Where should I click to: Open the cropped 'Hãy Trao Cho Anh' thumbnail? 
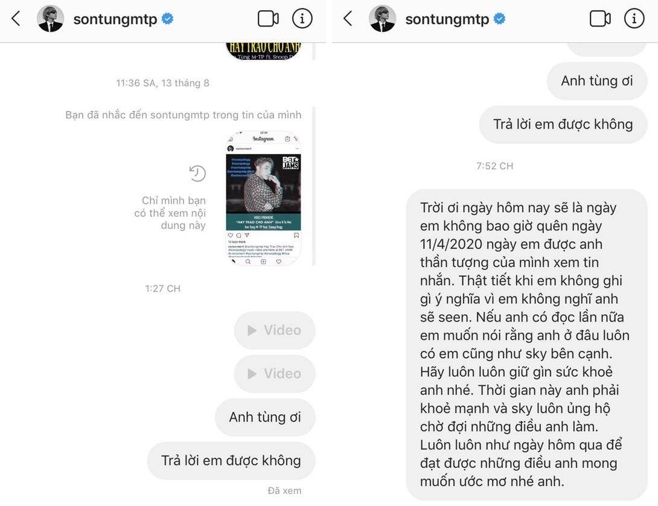pyautogui.click(x=264, y=51)
